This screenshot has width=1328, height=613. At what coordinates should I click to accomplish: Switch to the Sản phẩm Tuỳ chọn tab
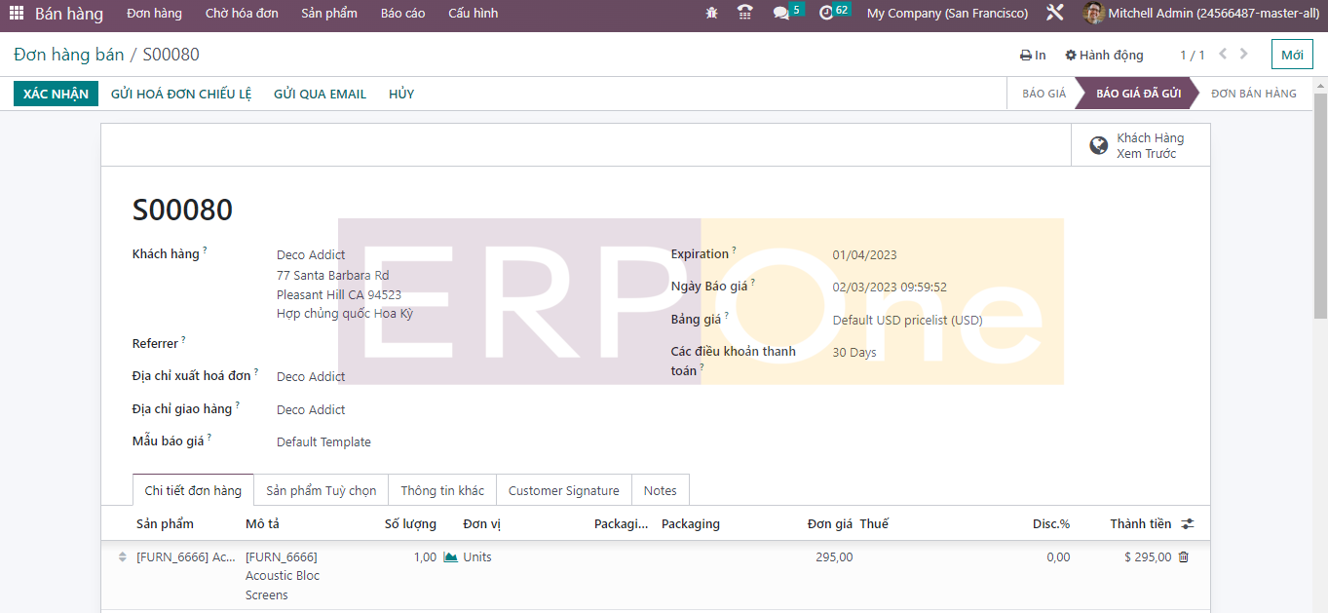321,490
